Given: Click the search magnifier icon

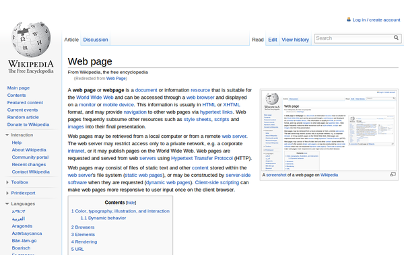Looking at the screenshot, I should coord(396,38).
